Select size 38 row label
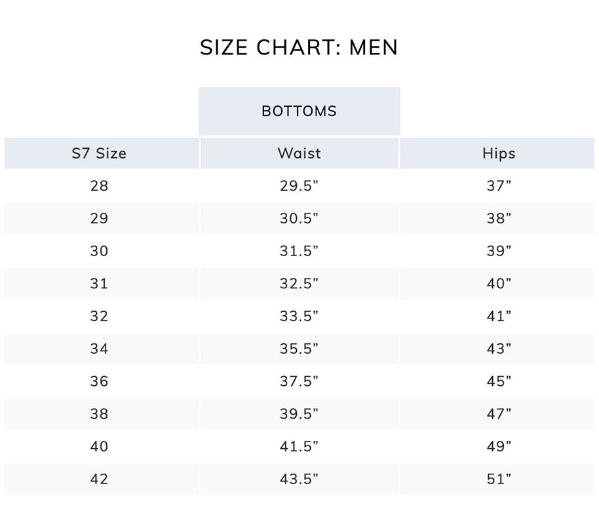 click(x=99, y=414)
